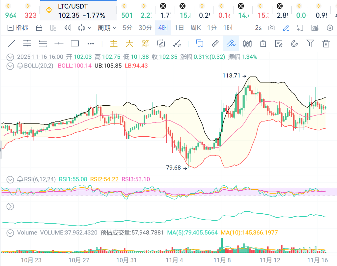Switch to the 1日 timeframe tab

[x=179, y=28]
